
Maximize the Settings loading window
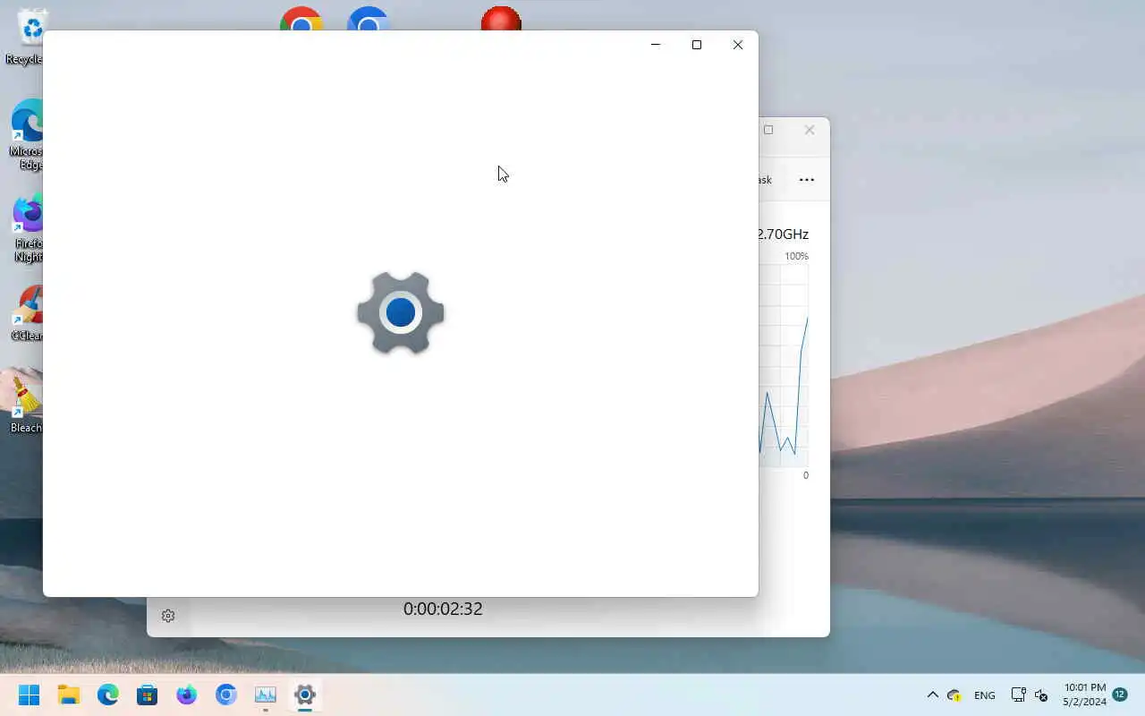pos(697,45)
